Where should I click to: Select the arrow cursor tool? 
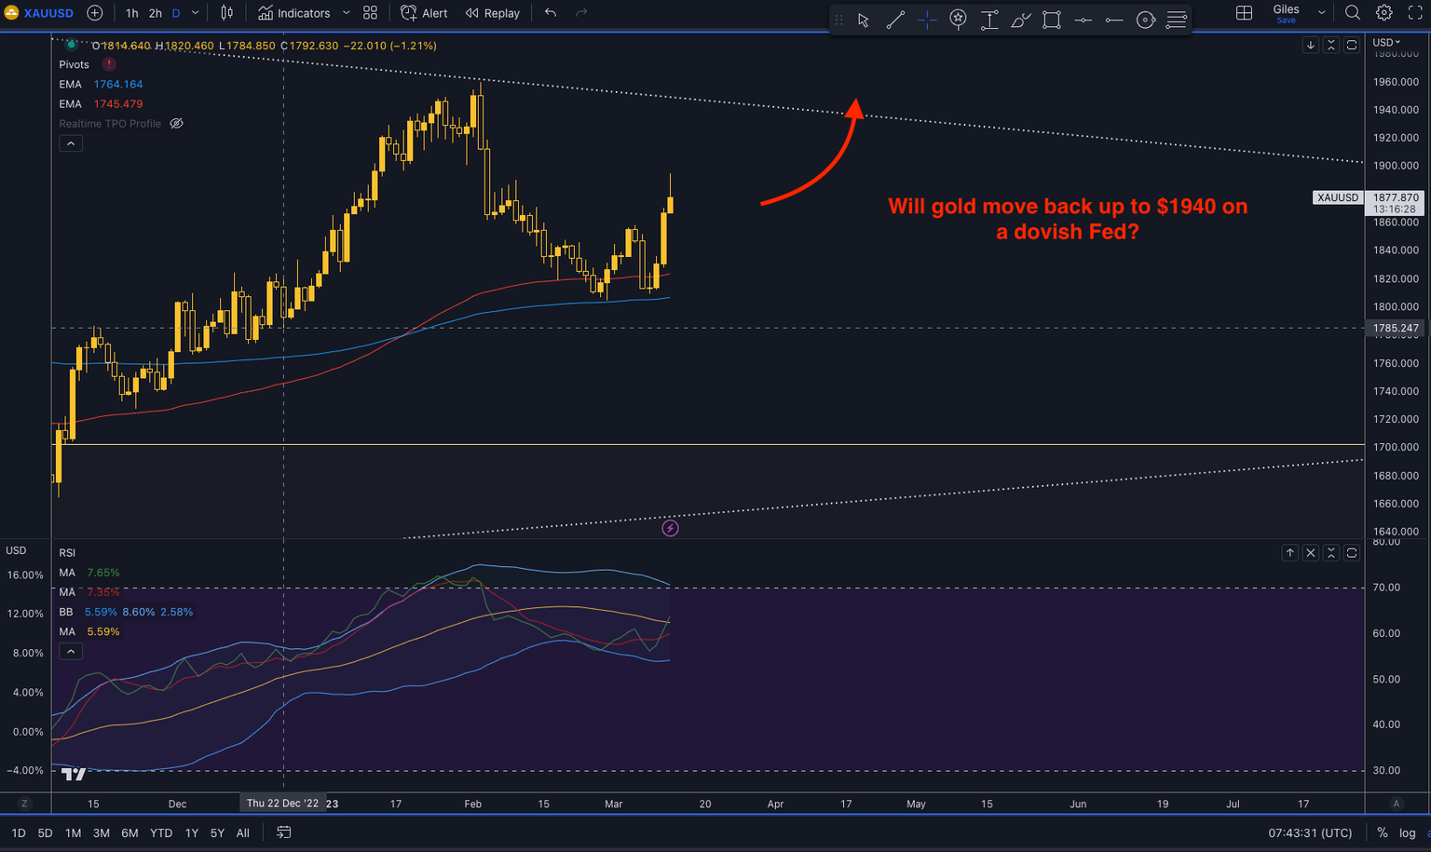pyautogui.click(x=864, y=20)
